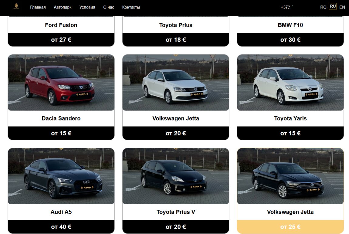Open the Контакты page
Screen dimensions: 349x234
click(131, 7)
